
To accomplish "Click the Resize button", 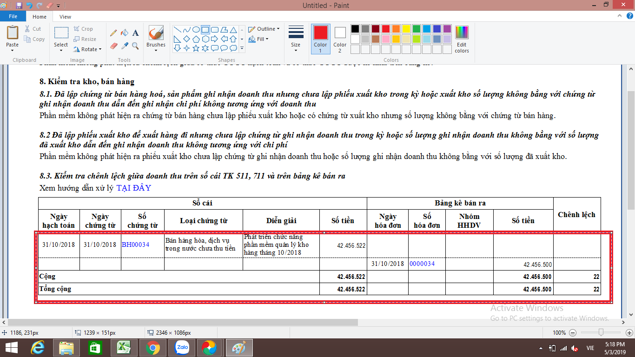I will pos(85,39).
